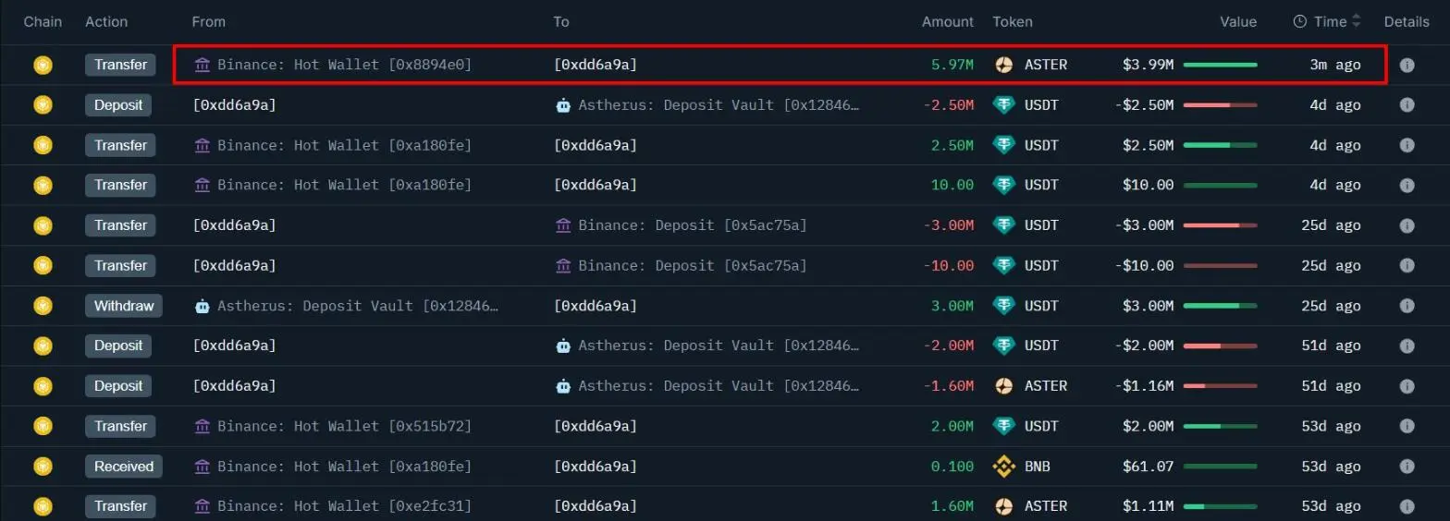1450x521 pixels.
Task: Open details info icon for $3.99M ASTER transfer
Action: [x=1407, y=65]
